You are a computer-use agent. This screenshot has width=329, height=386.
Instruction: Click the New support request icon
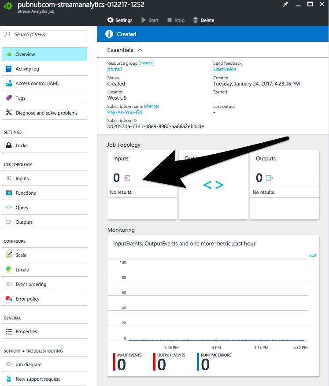click(x=9, y=379)
